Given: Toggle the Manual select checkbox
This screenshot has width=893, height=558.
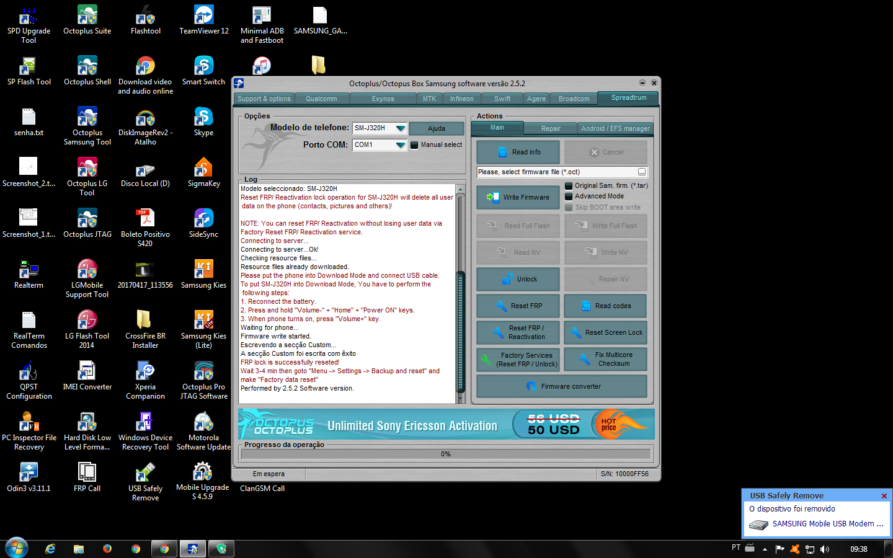Looking at the screenshot, I should click(x=414, y=145).
